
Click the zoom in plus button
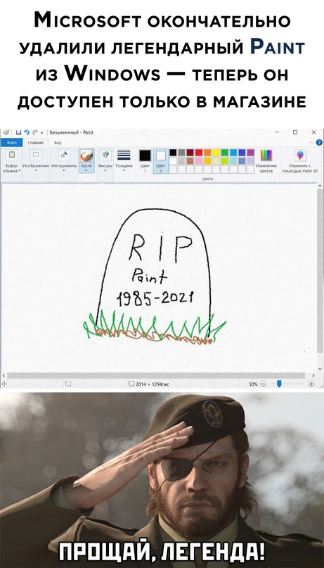pos(311,384)
